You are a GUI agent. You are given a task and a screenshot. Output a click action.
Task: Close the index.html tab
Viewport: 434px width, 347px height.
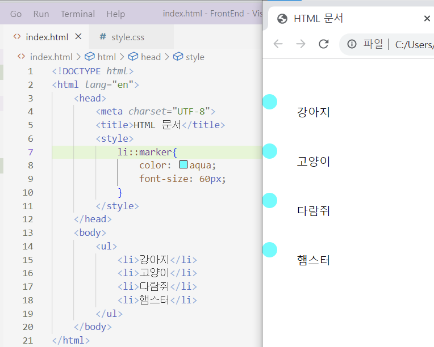click(78, 36)
